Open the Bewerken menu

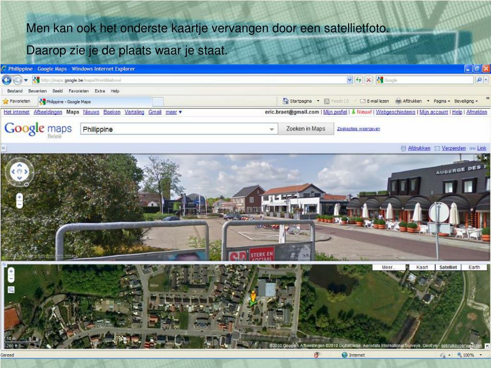click(37, 91)
